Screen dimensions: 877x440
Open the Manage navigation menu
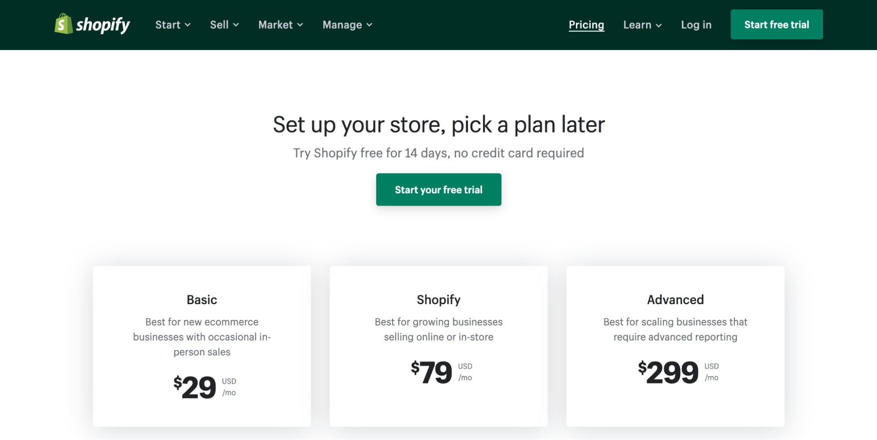click(x=342, y=25)
